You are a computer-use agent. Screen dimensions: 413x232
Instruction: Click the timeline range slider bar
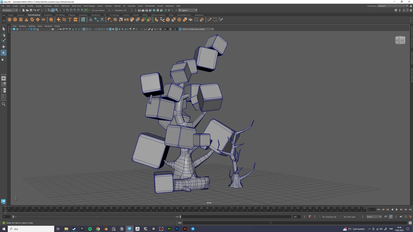[x=97, y=217]
